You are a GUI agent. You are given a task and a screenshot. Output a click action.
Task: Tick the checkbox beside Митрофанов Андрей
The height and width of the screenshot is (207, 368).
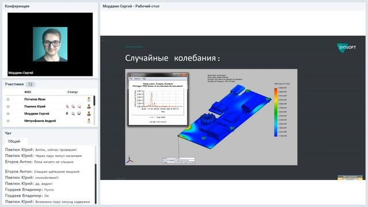coord(8,121)
